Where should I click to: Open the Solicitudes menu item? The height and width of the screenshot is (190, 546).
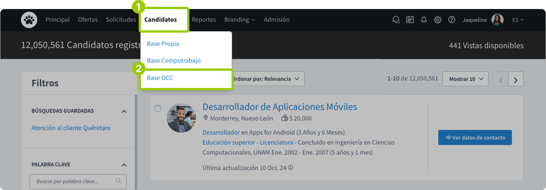pyautogui.click(x=121, y=20)
